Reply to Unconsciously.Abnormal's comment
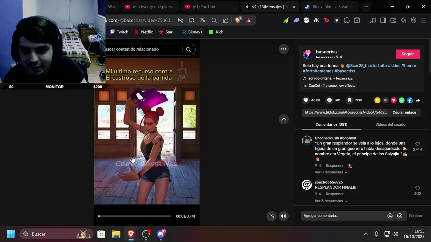 pos(334,166)
